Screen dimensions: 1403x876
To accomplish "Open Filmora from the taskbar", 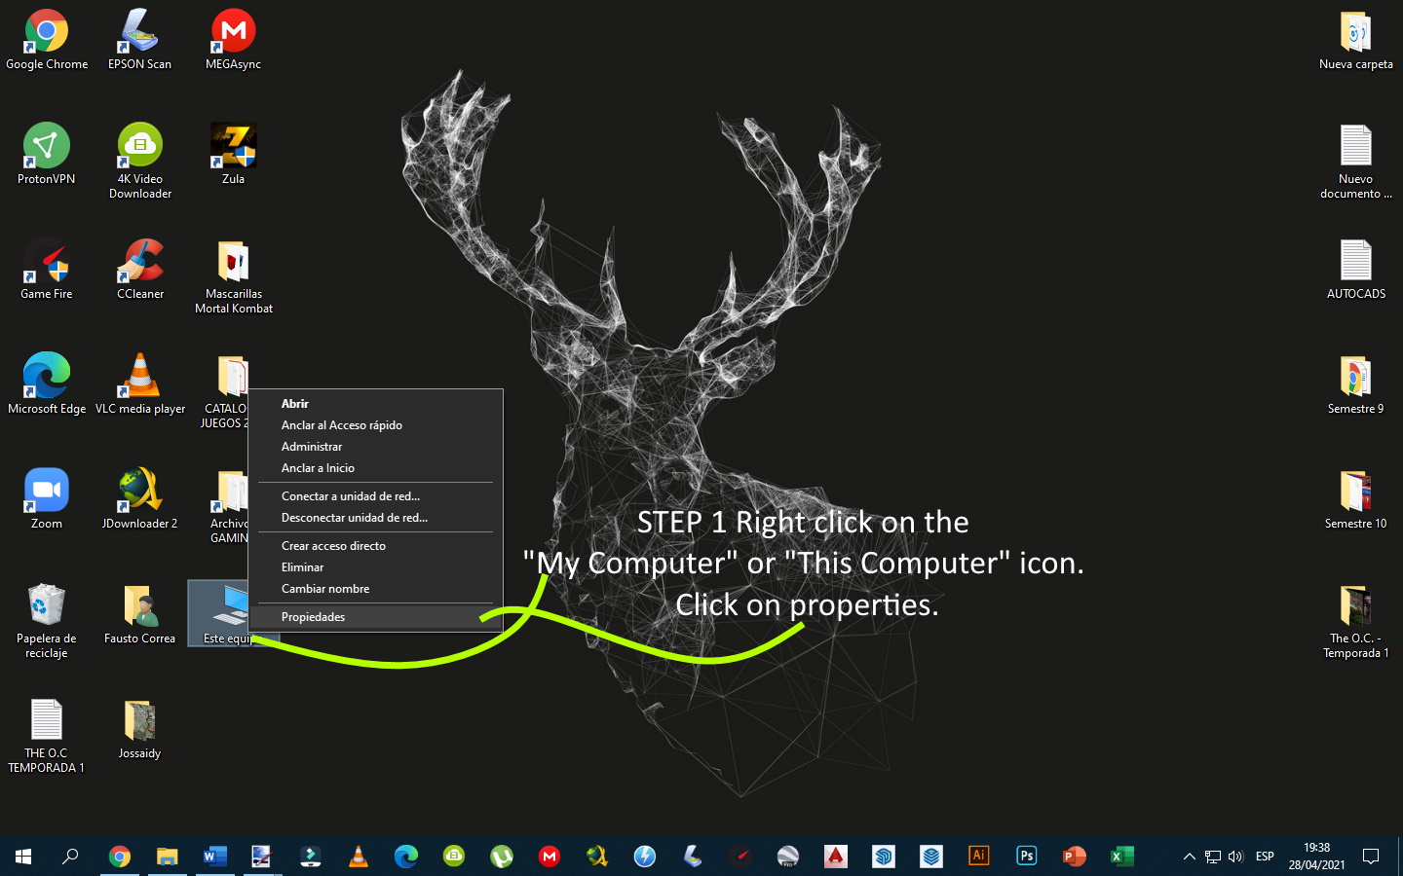I will pyautogui.click(x=311, y=857).
